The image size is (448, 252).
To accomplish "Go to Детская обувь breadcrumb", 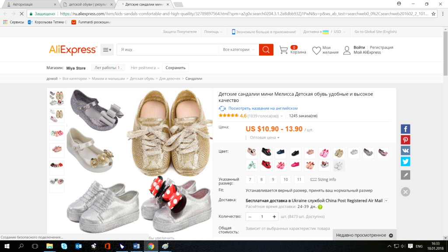I will 142,79.
